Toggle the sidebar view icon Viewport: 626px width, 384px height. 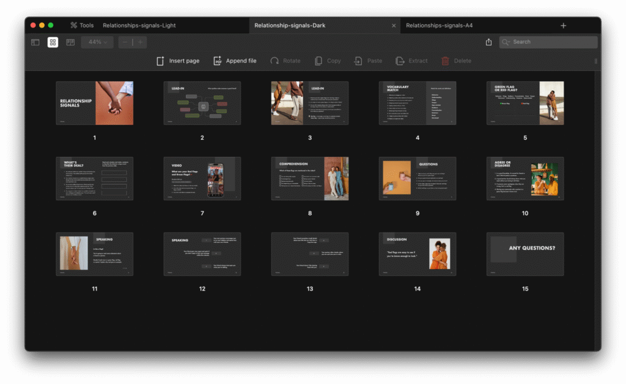35,42
